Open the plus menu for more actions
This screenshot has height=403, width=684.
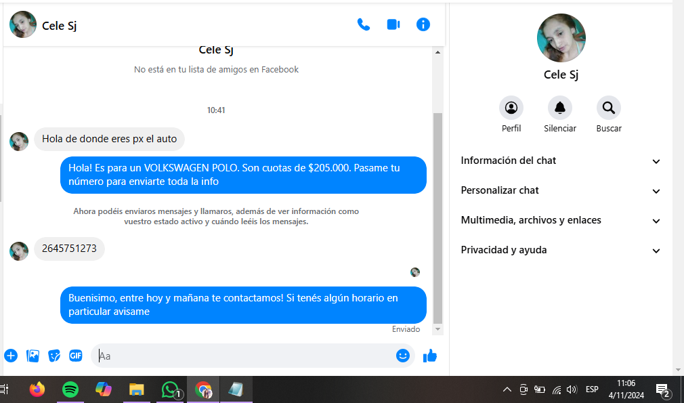(x=11, y=356)
